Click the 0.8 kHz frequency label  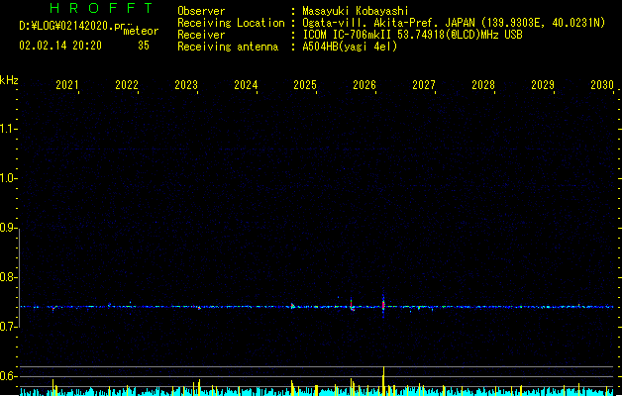[7, 277]
